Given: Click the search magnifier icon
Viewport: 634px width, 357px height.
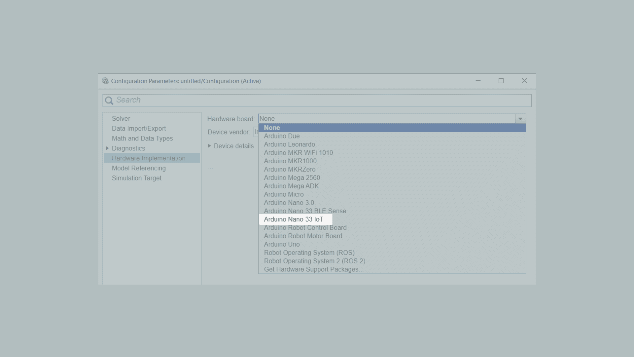Looking at the screenshot, I should click(109, 100).
